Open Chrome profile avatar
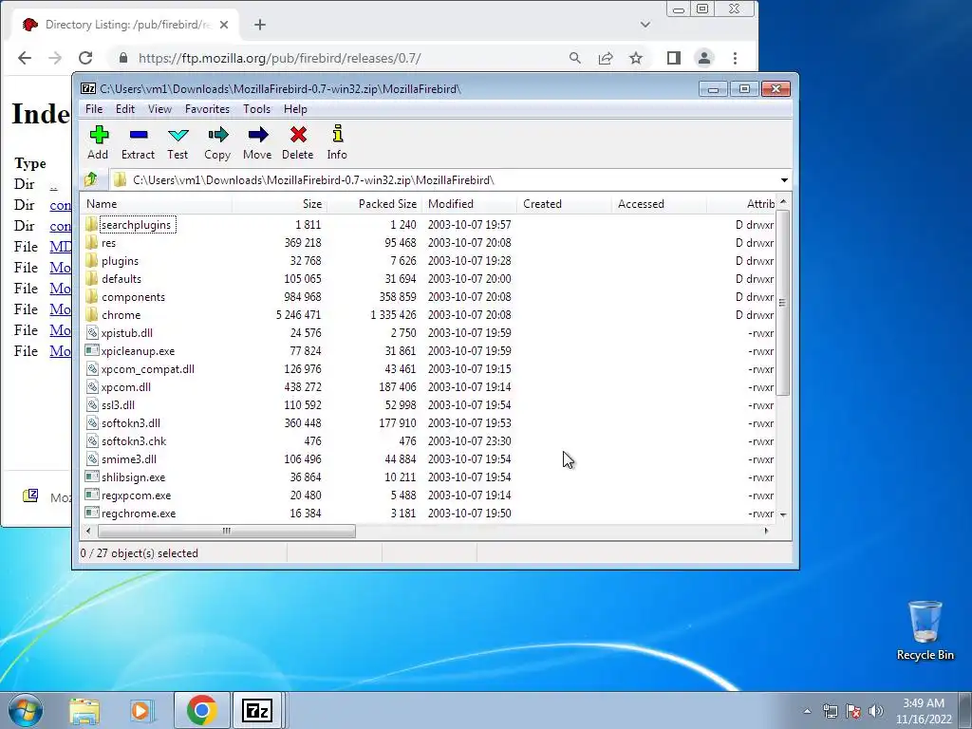 coord(704,58)
